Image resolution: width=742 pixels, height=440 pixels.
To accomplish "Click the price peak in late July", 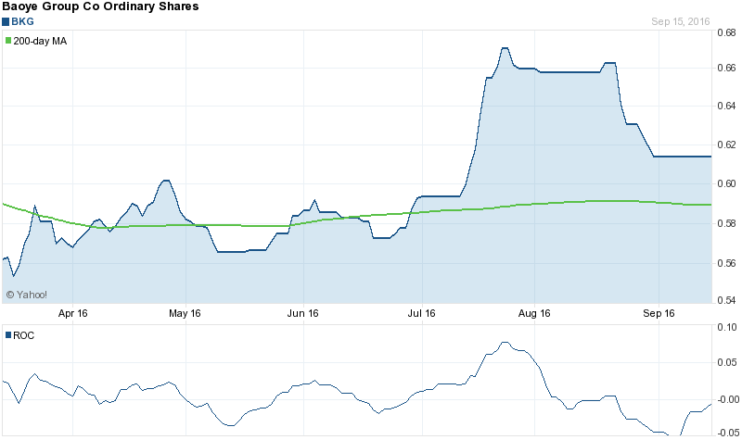I will tap(505, 48).
